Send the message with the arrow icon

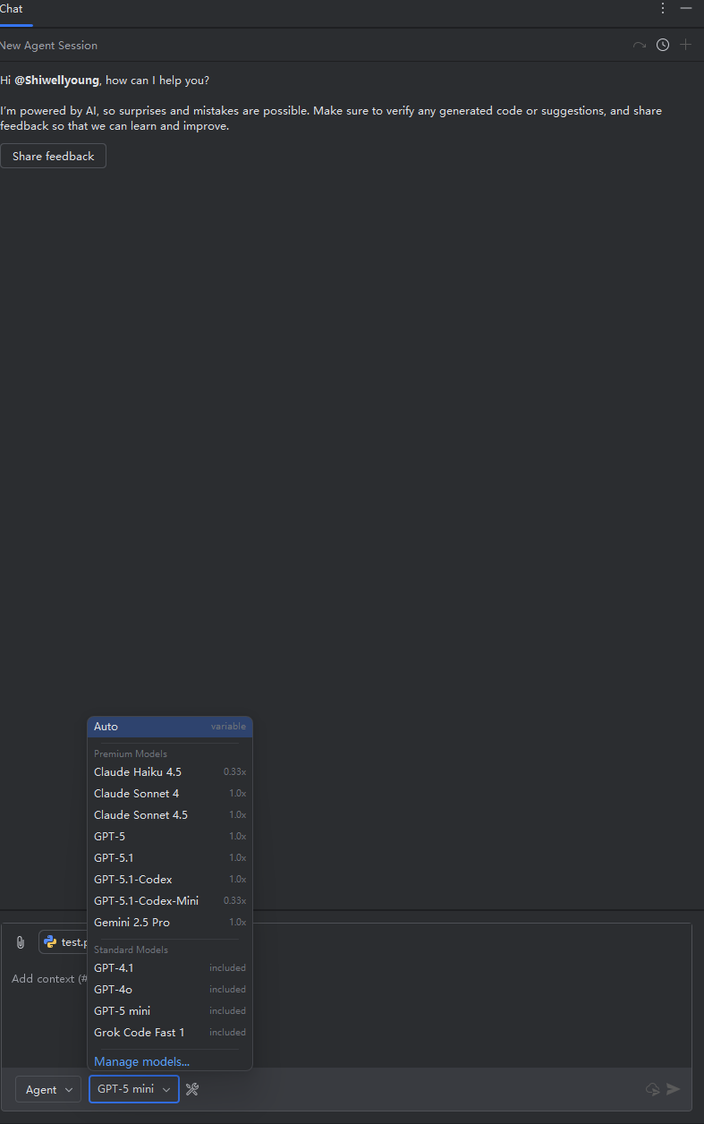(x=674, y=1089)
